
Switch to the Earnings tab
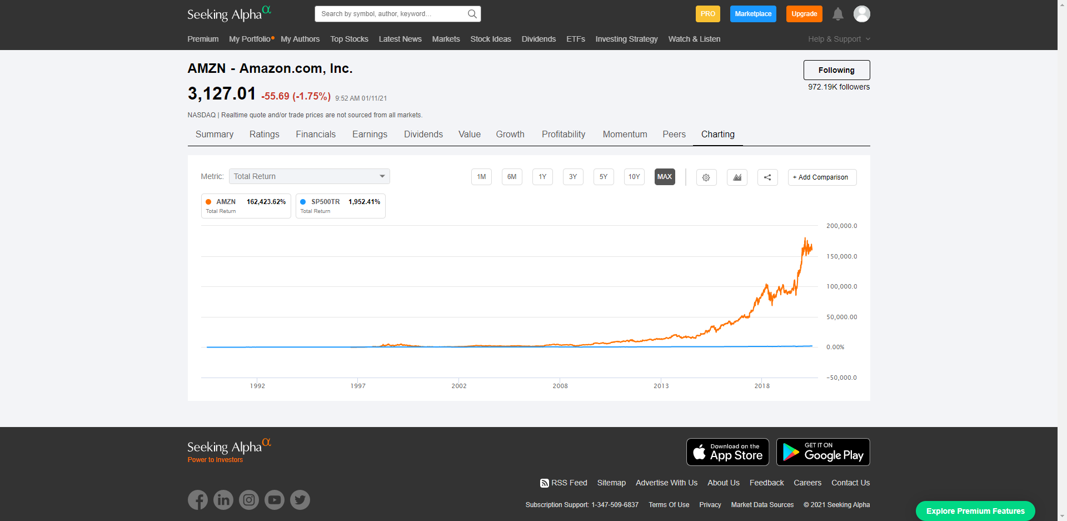[x=370, y=135]
